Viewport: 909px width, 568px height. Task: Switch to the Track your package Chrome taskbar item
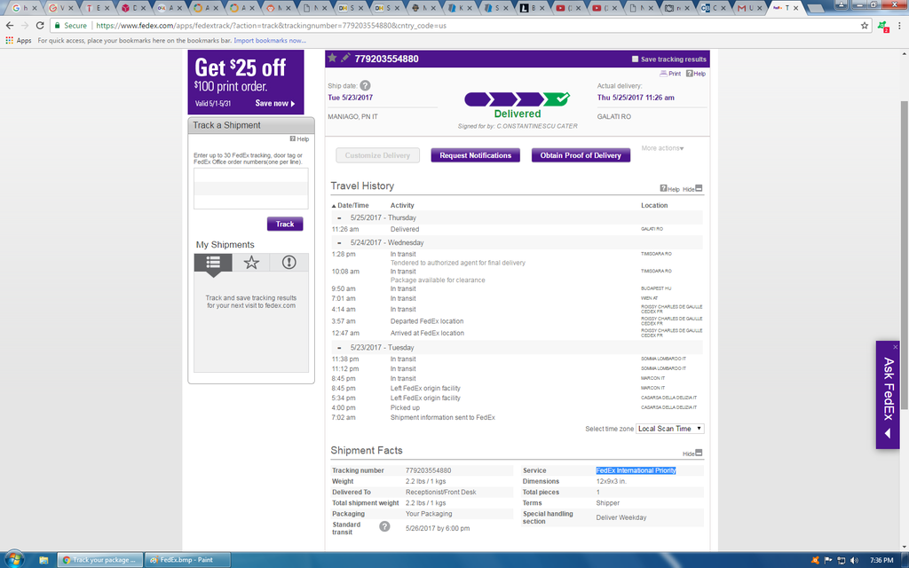tap(99, 560)
